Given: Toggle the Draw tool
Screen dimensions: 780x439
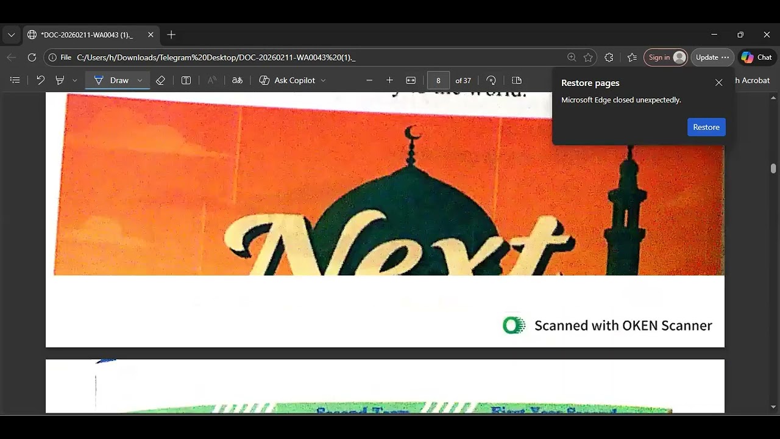Looking at the screenshot, I should [x=111, y=80].
